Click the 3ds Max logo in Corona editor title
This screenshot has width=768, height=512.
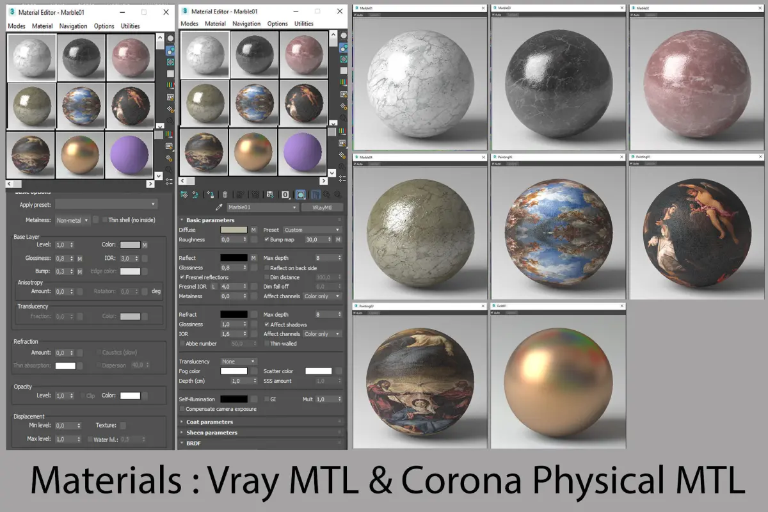(13, 12)
